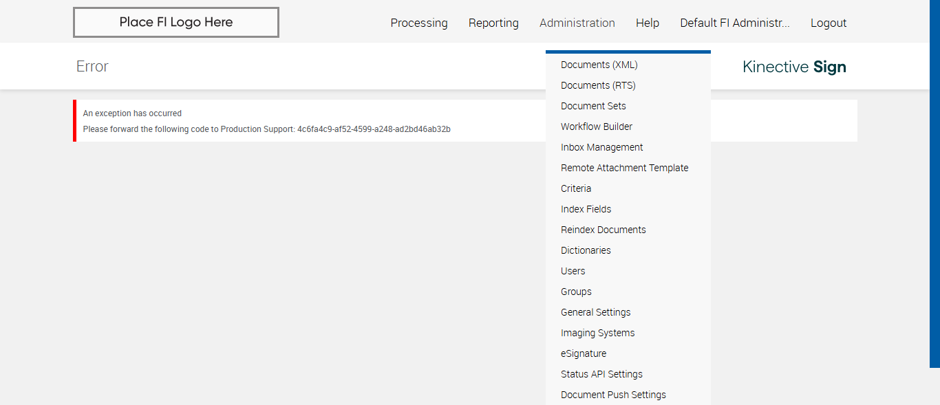Click the blue vertical scrollbar
The width and height of the screenshot is (940, 405).
click(x=934, y=184)
